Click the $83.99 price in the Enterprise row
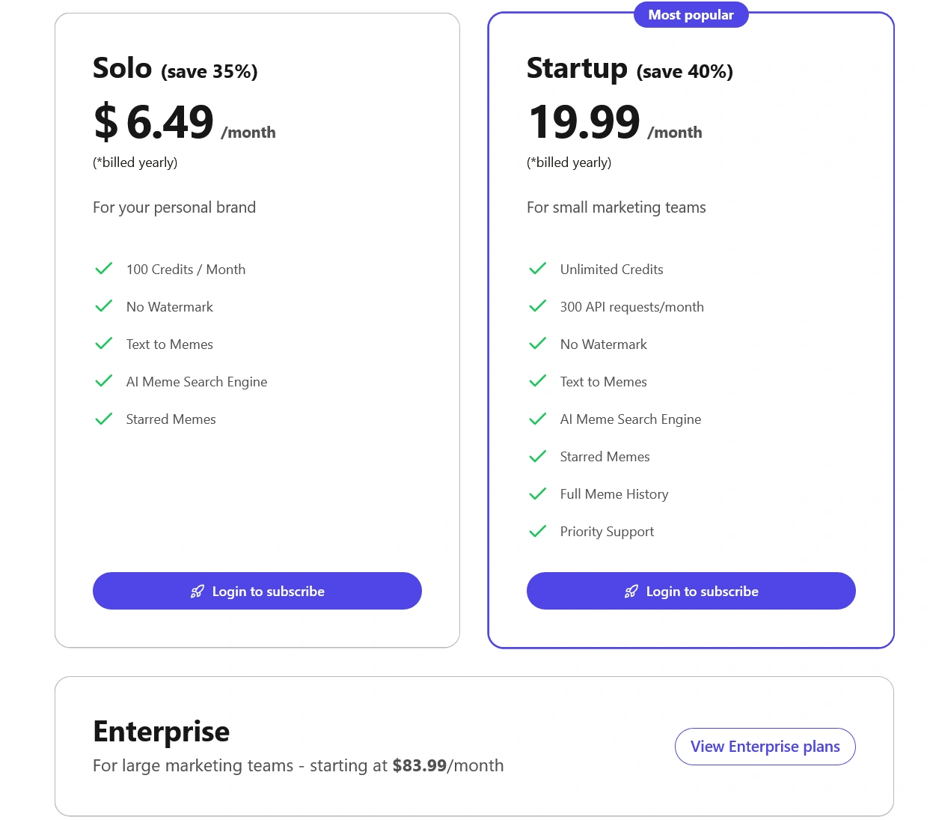Screen dimensions: 930x820 420,765
